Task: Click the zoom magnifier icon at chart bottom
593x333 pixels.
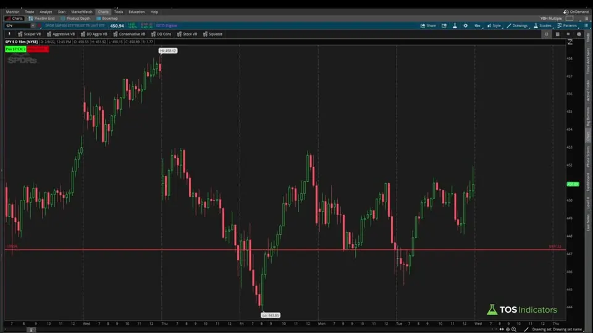Action: tap(514, 329)
